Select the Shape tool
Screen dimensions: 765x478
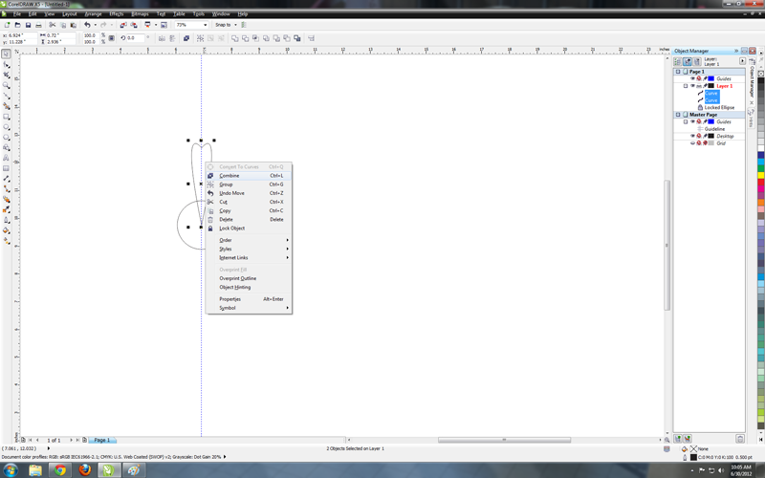tap(7, 65)
